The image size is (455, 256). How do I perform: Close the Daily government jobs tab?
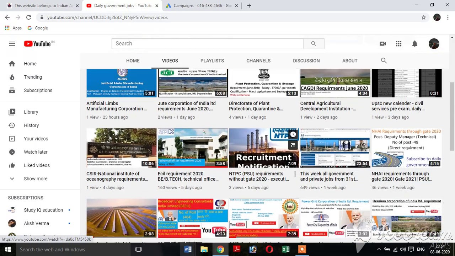(x=156, y=6)
